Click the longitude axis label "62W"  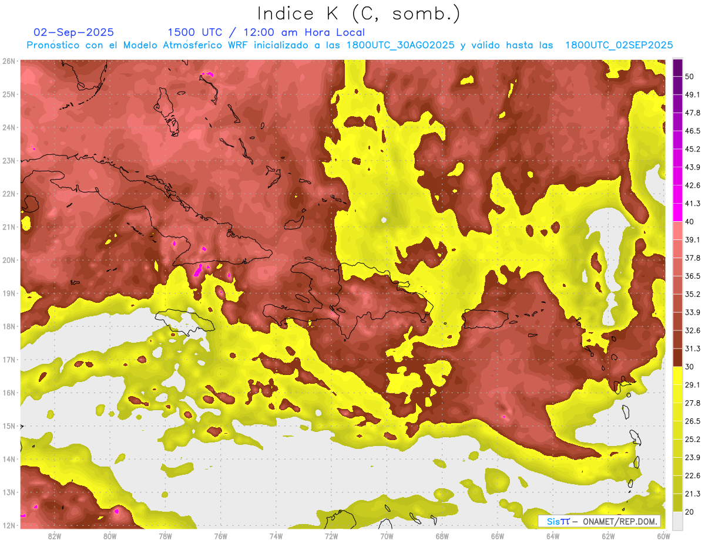(x=608, y=536)
